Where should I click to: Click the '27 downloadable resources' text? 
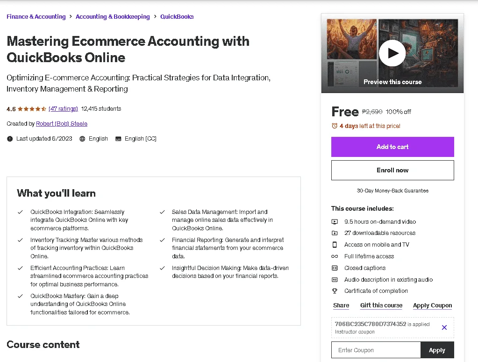click(380, 233)
